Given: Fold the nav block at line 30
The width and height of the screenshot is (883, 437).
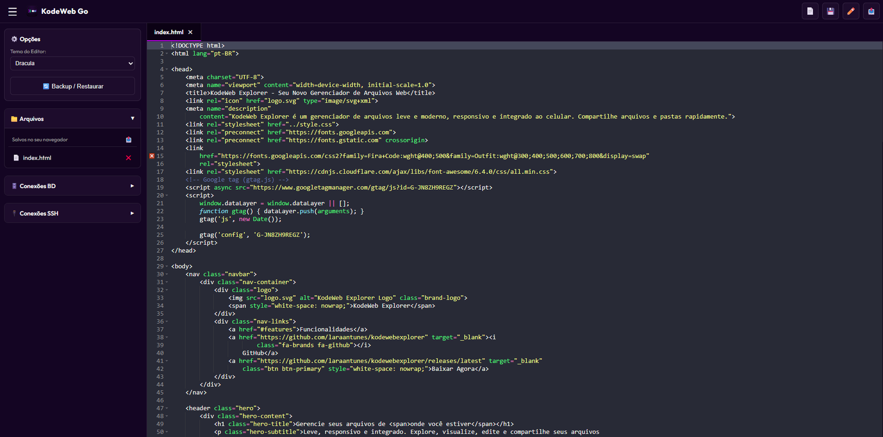Looking at the screenshot, I should pos(167,274).
